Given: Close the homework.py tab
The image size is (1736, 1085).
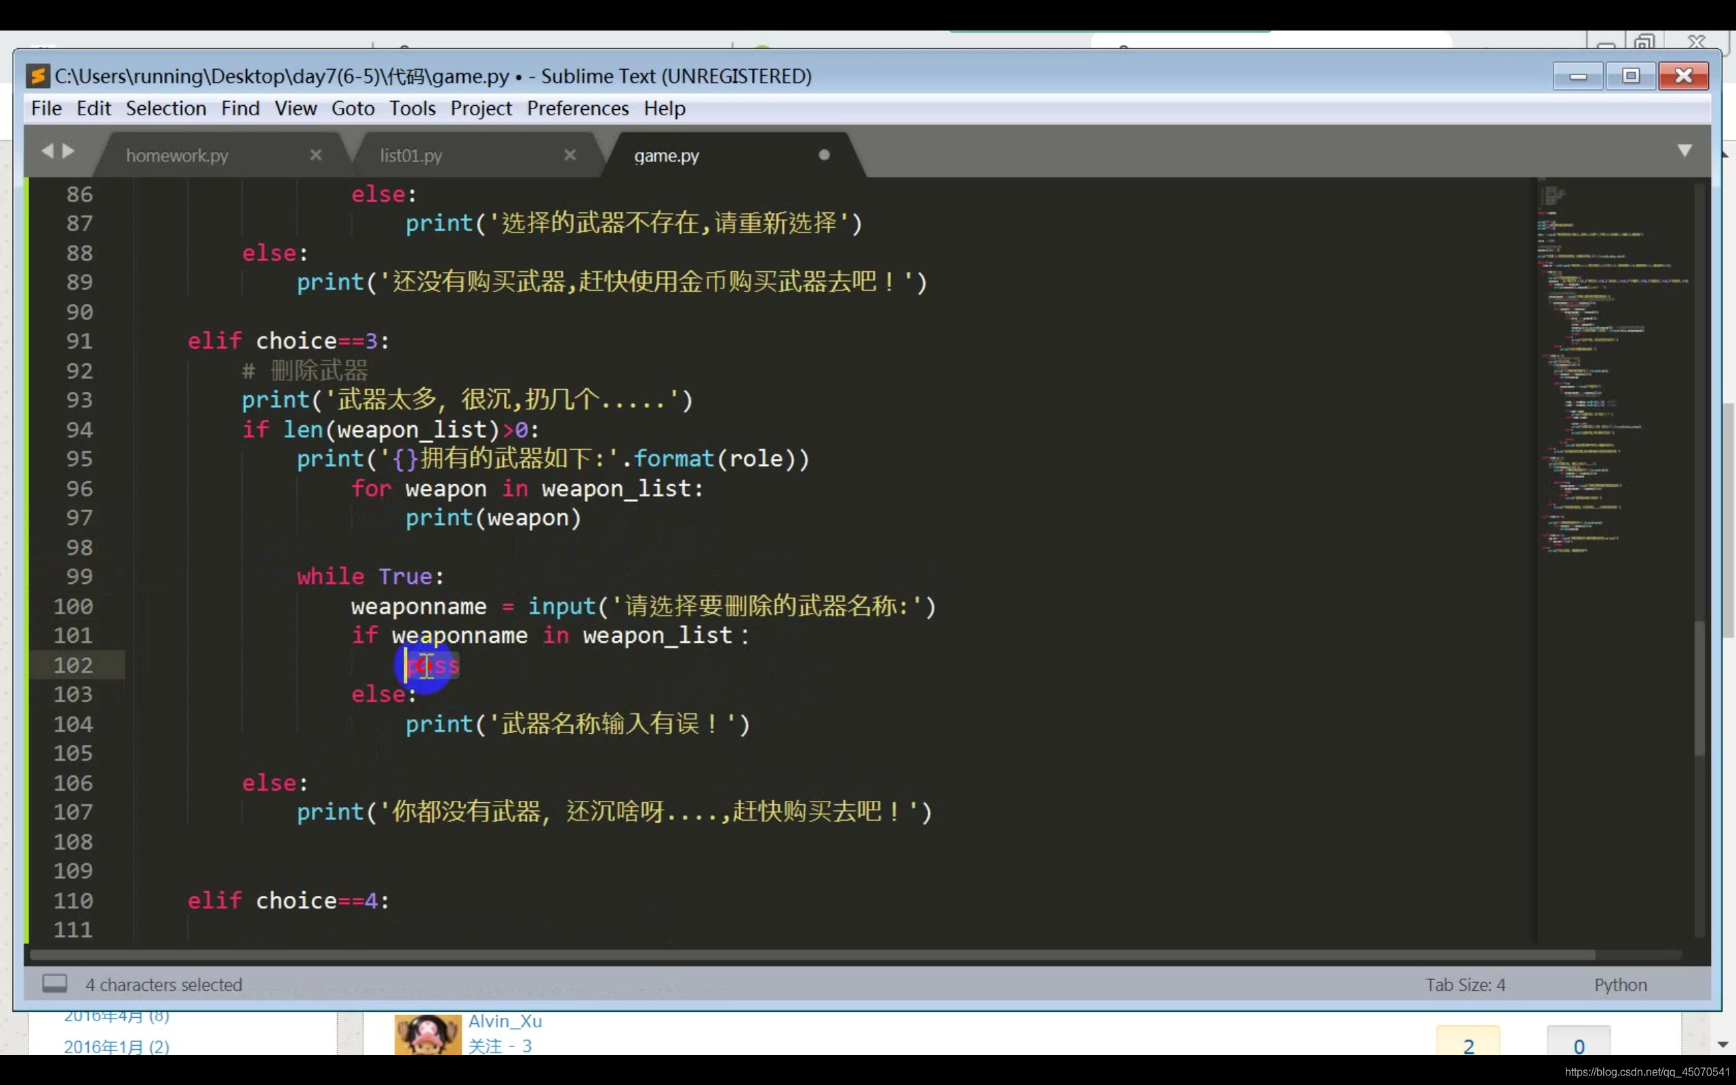Looking at the screenshot, I should click(315, 155).
